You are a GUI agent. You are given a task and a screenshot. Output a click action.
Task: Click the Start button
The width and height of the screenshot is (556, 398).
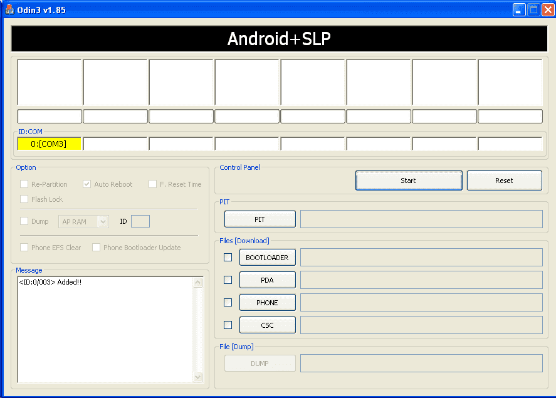pyautogui.click(x=409, y=181)
